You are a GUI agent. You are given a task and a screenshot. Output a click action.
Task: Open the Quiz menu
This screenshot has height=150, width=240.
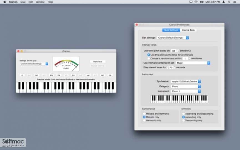tap(23, 2)
